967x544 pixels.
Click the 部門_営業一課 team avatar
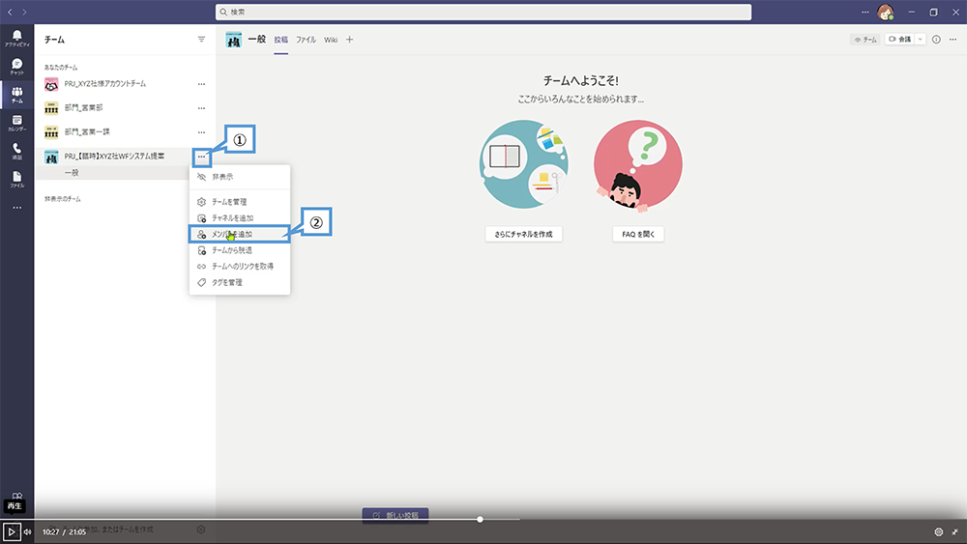point(51,131)
